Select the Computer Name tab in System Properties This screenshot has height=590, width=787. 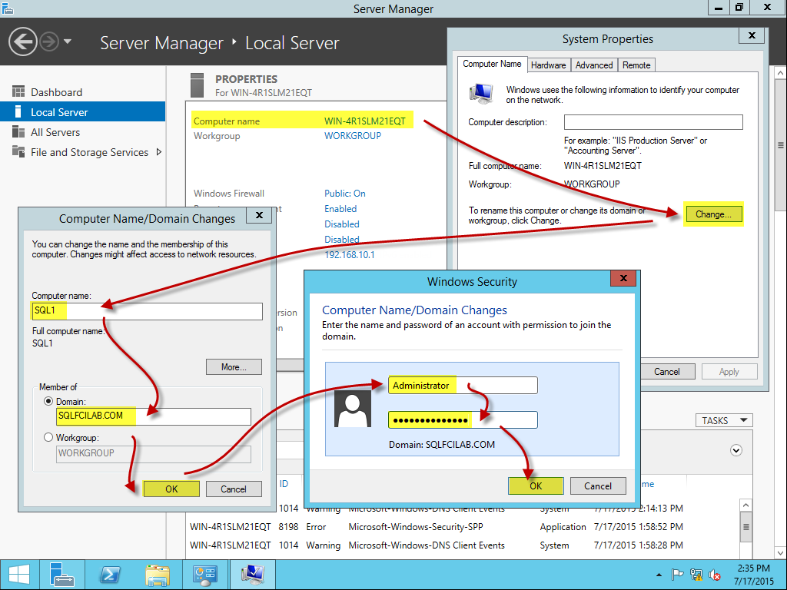click(492, 65)
